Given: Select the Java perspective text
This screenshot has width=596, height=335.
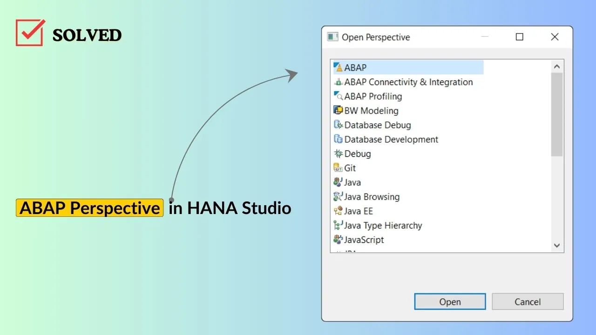Looking at the screenshot, I should [x=352, y=182].
